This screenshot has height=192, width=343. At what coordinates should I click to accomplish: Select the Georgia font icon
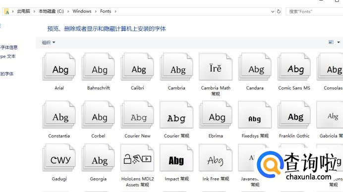click(98, 158)
